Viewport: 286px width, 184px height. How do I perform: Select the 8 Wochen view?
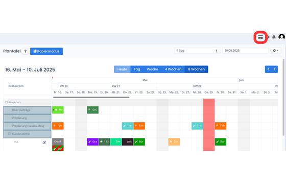(197, 70)
